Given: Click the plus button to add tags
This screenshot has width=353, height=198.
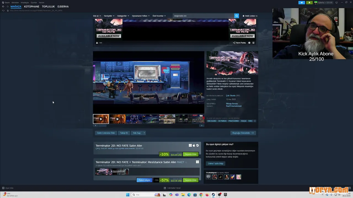Looking at the screenshot, I should click(x=255, y=121).
